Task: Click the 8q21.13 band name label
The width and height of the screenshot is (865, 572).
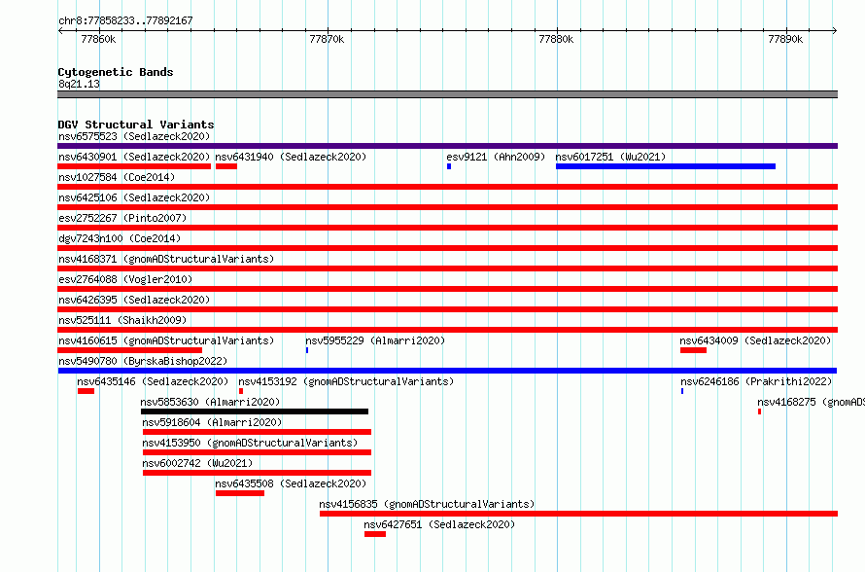Action: click(x=79, y=84)
